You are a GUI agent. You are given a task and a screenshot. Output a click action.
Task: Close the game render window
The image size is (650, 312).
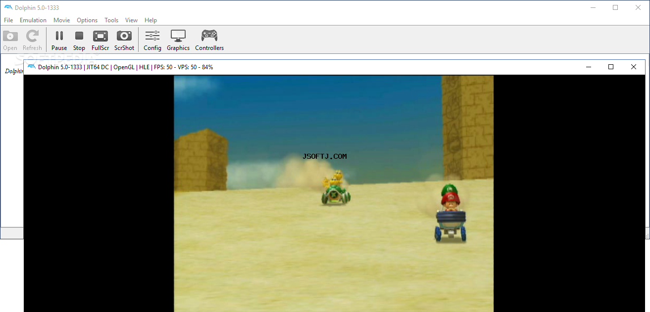click(x=633, y=67)
